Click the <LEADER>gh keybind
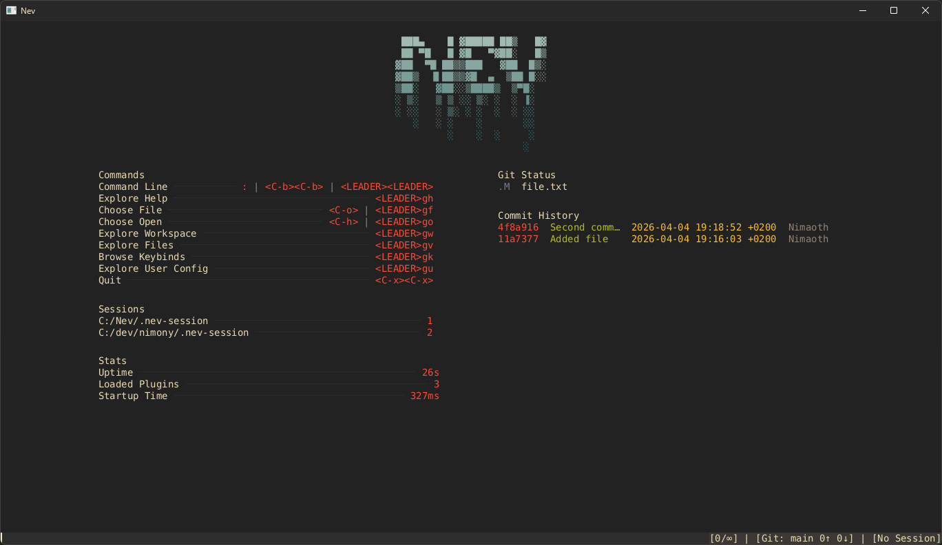This screenshot has width=942, height=545. coord(404,198)
